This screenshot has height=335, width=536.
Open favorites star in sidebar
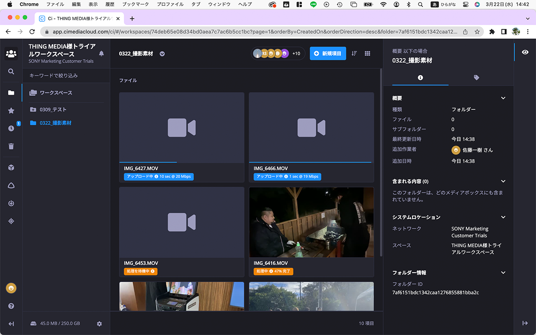(11, 111)
